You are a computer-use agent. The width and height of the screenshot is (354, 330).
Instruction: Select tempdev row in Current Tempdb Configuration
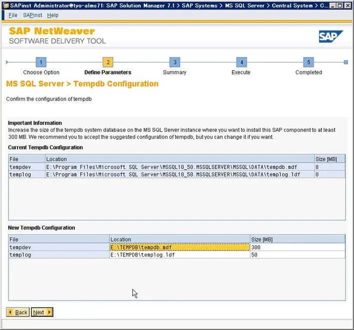177,167
